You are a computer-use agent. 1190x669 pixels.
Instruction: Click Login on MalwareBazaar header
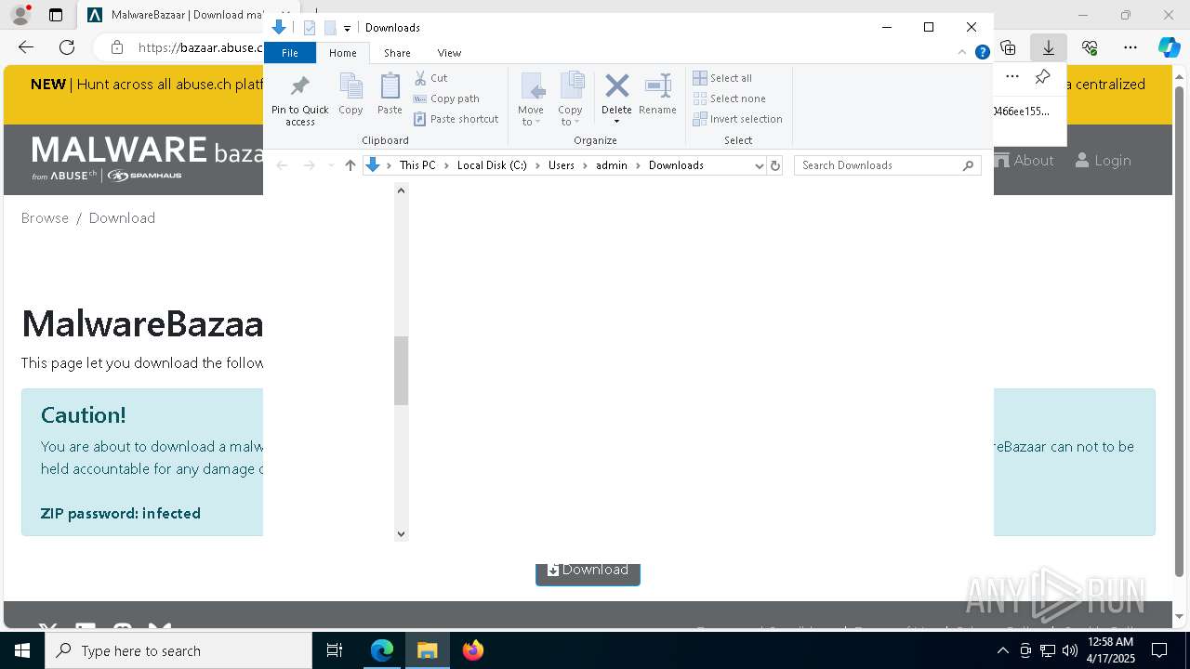(x=1103, y=161)
